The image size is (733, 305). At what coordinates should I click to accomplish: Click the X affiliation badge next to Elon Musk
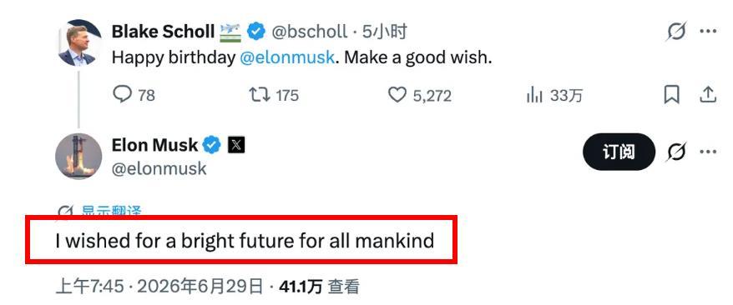[236, 145]
